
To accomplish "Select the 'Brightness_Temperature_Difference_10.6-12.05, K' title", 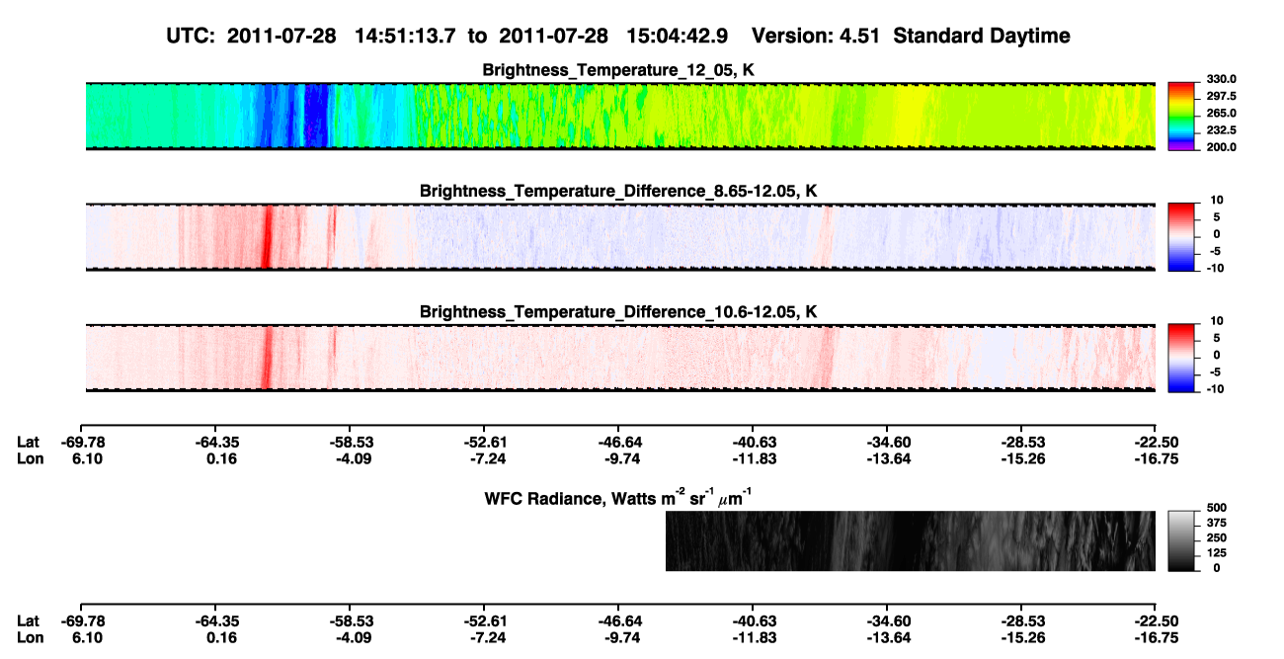I will (x=620, y=311).
